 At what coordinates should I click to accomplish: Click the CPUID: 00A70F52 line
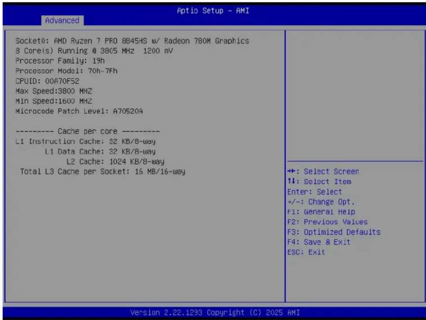(x=47, y=81)
